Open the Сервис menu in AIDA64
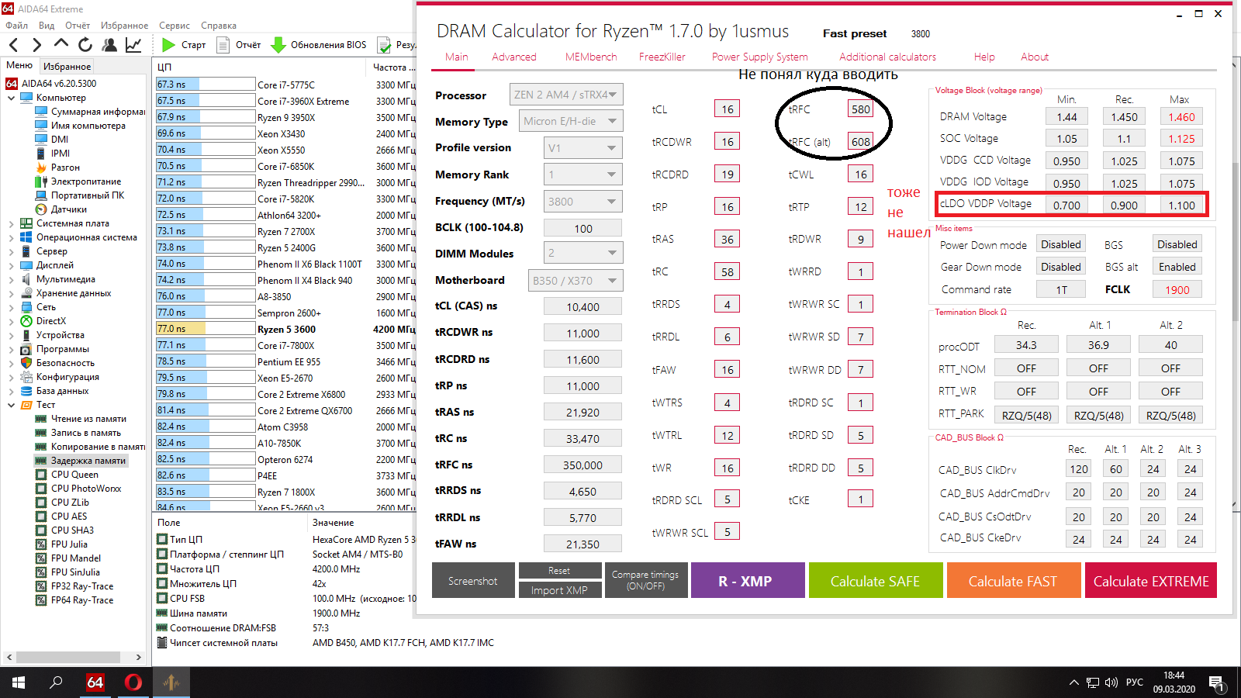The image size is (1241, 698). point(175,26)
